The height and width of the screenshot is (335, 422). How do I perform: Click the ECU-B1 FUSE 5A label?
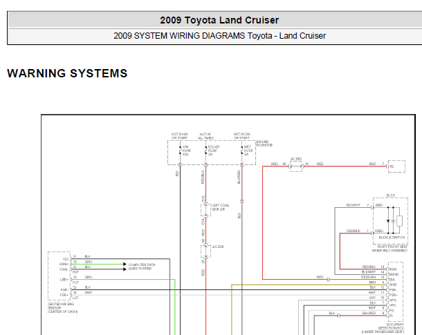pyautogui.click(x=214, y=151)
